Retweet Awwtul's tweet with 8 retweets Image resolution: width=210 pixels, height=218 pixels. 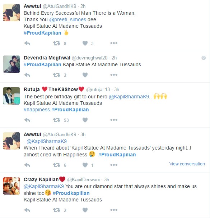pos(56,43)
